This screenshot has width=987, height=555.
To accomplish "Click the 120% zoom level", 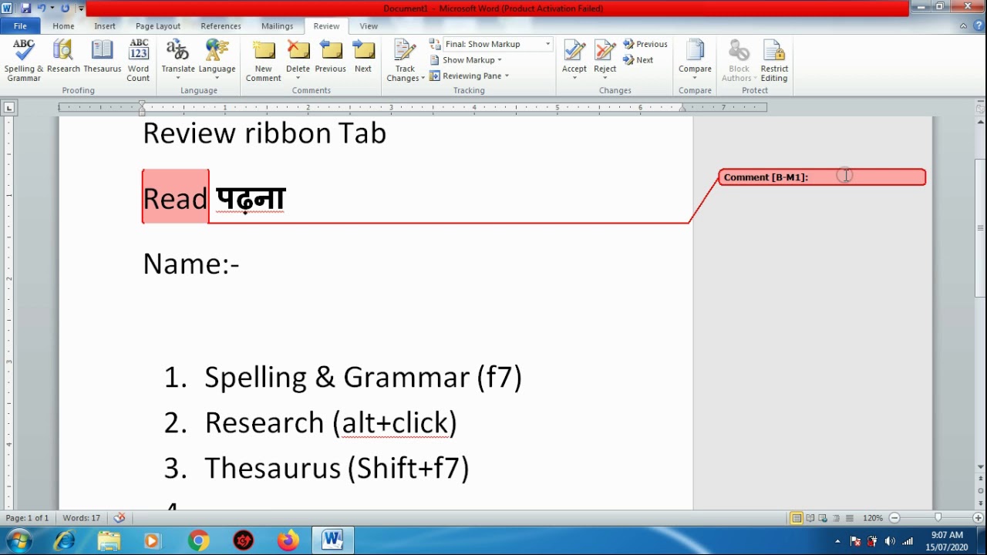I will (x=872, y=518).
